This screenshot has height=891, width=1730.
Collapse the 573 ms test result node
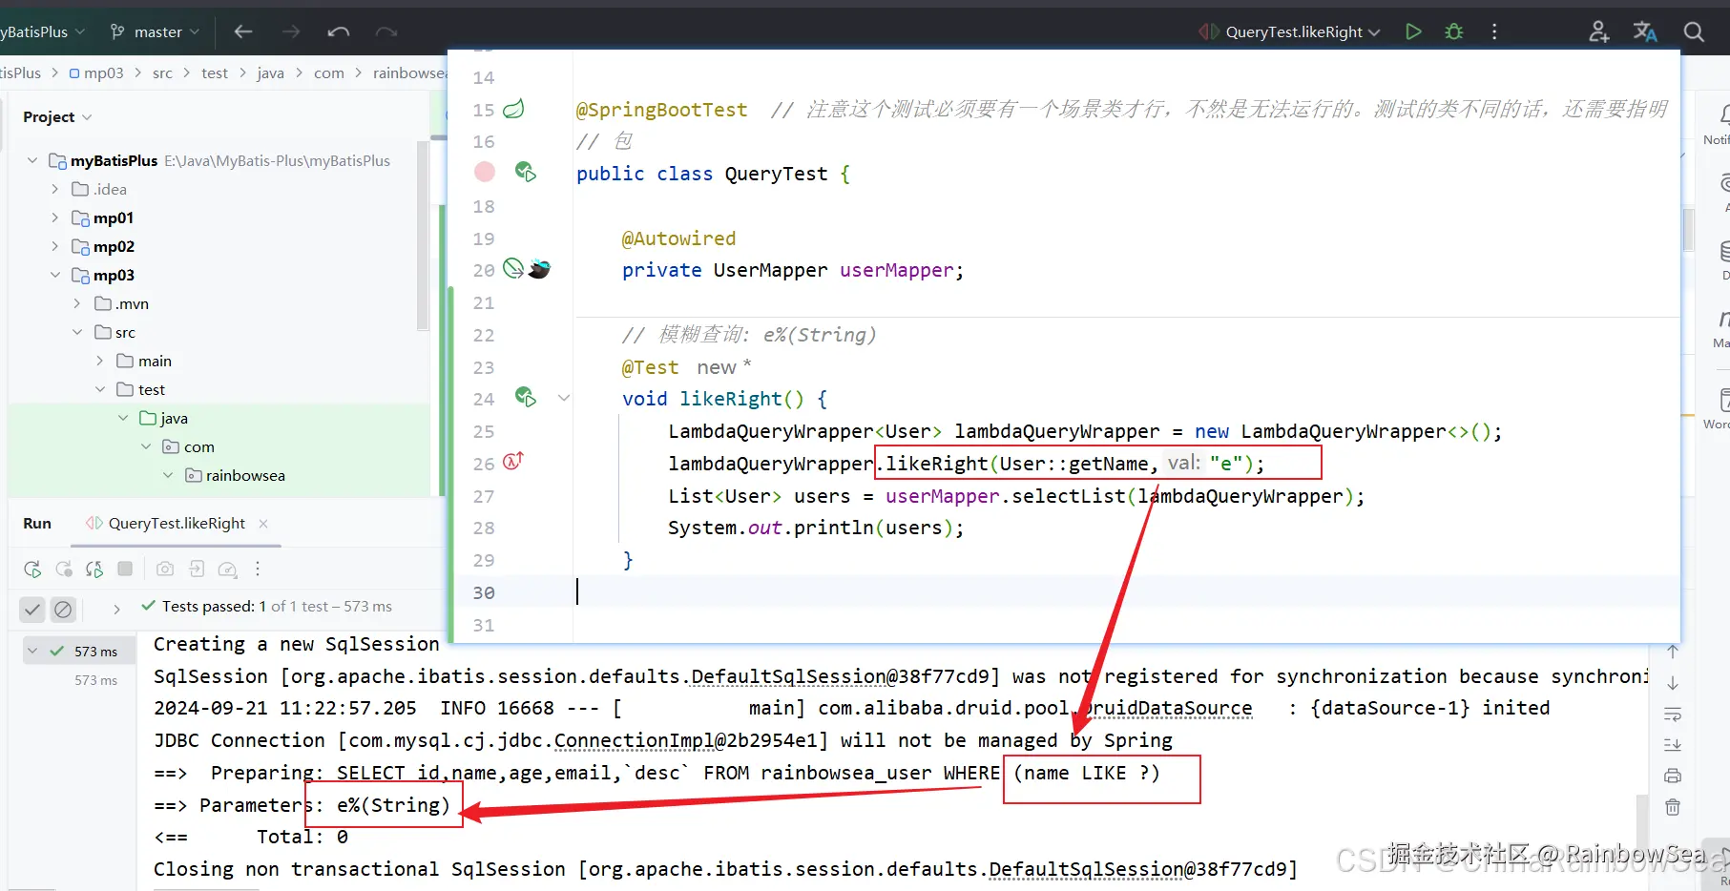pos(32,652)
